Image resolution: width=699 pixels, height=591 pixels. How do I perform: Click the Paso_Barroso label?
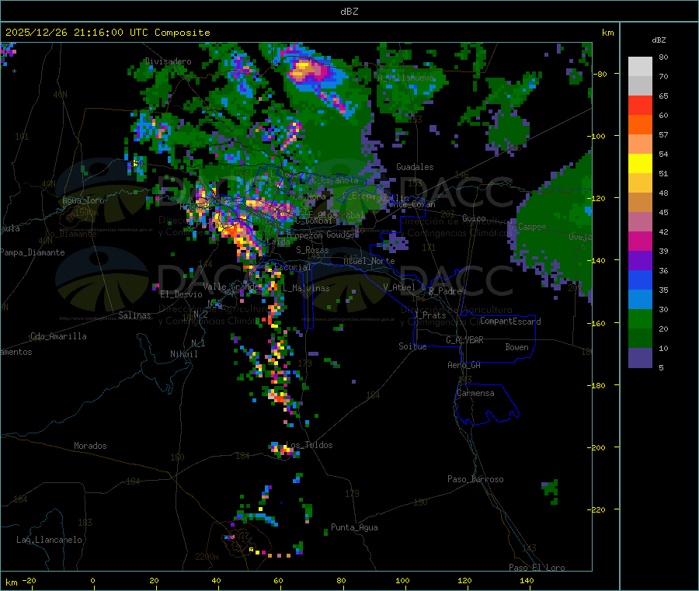point(475,479)
